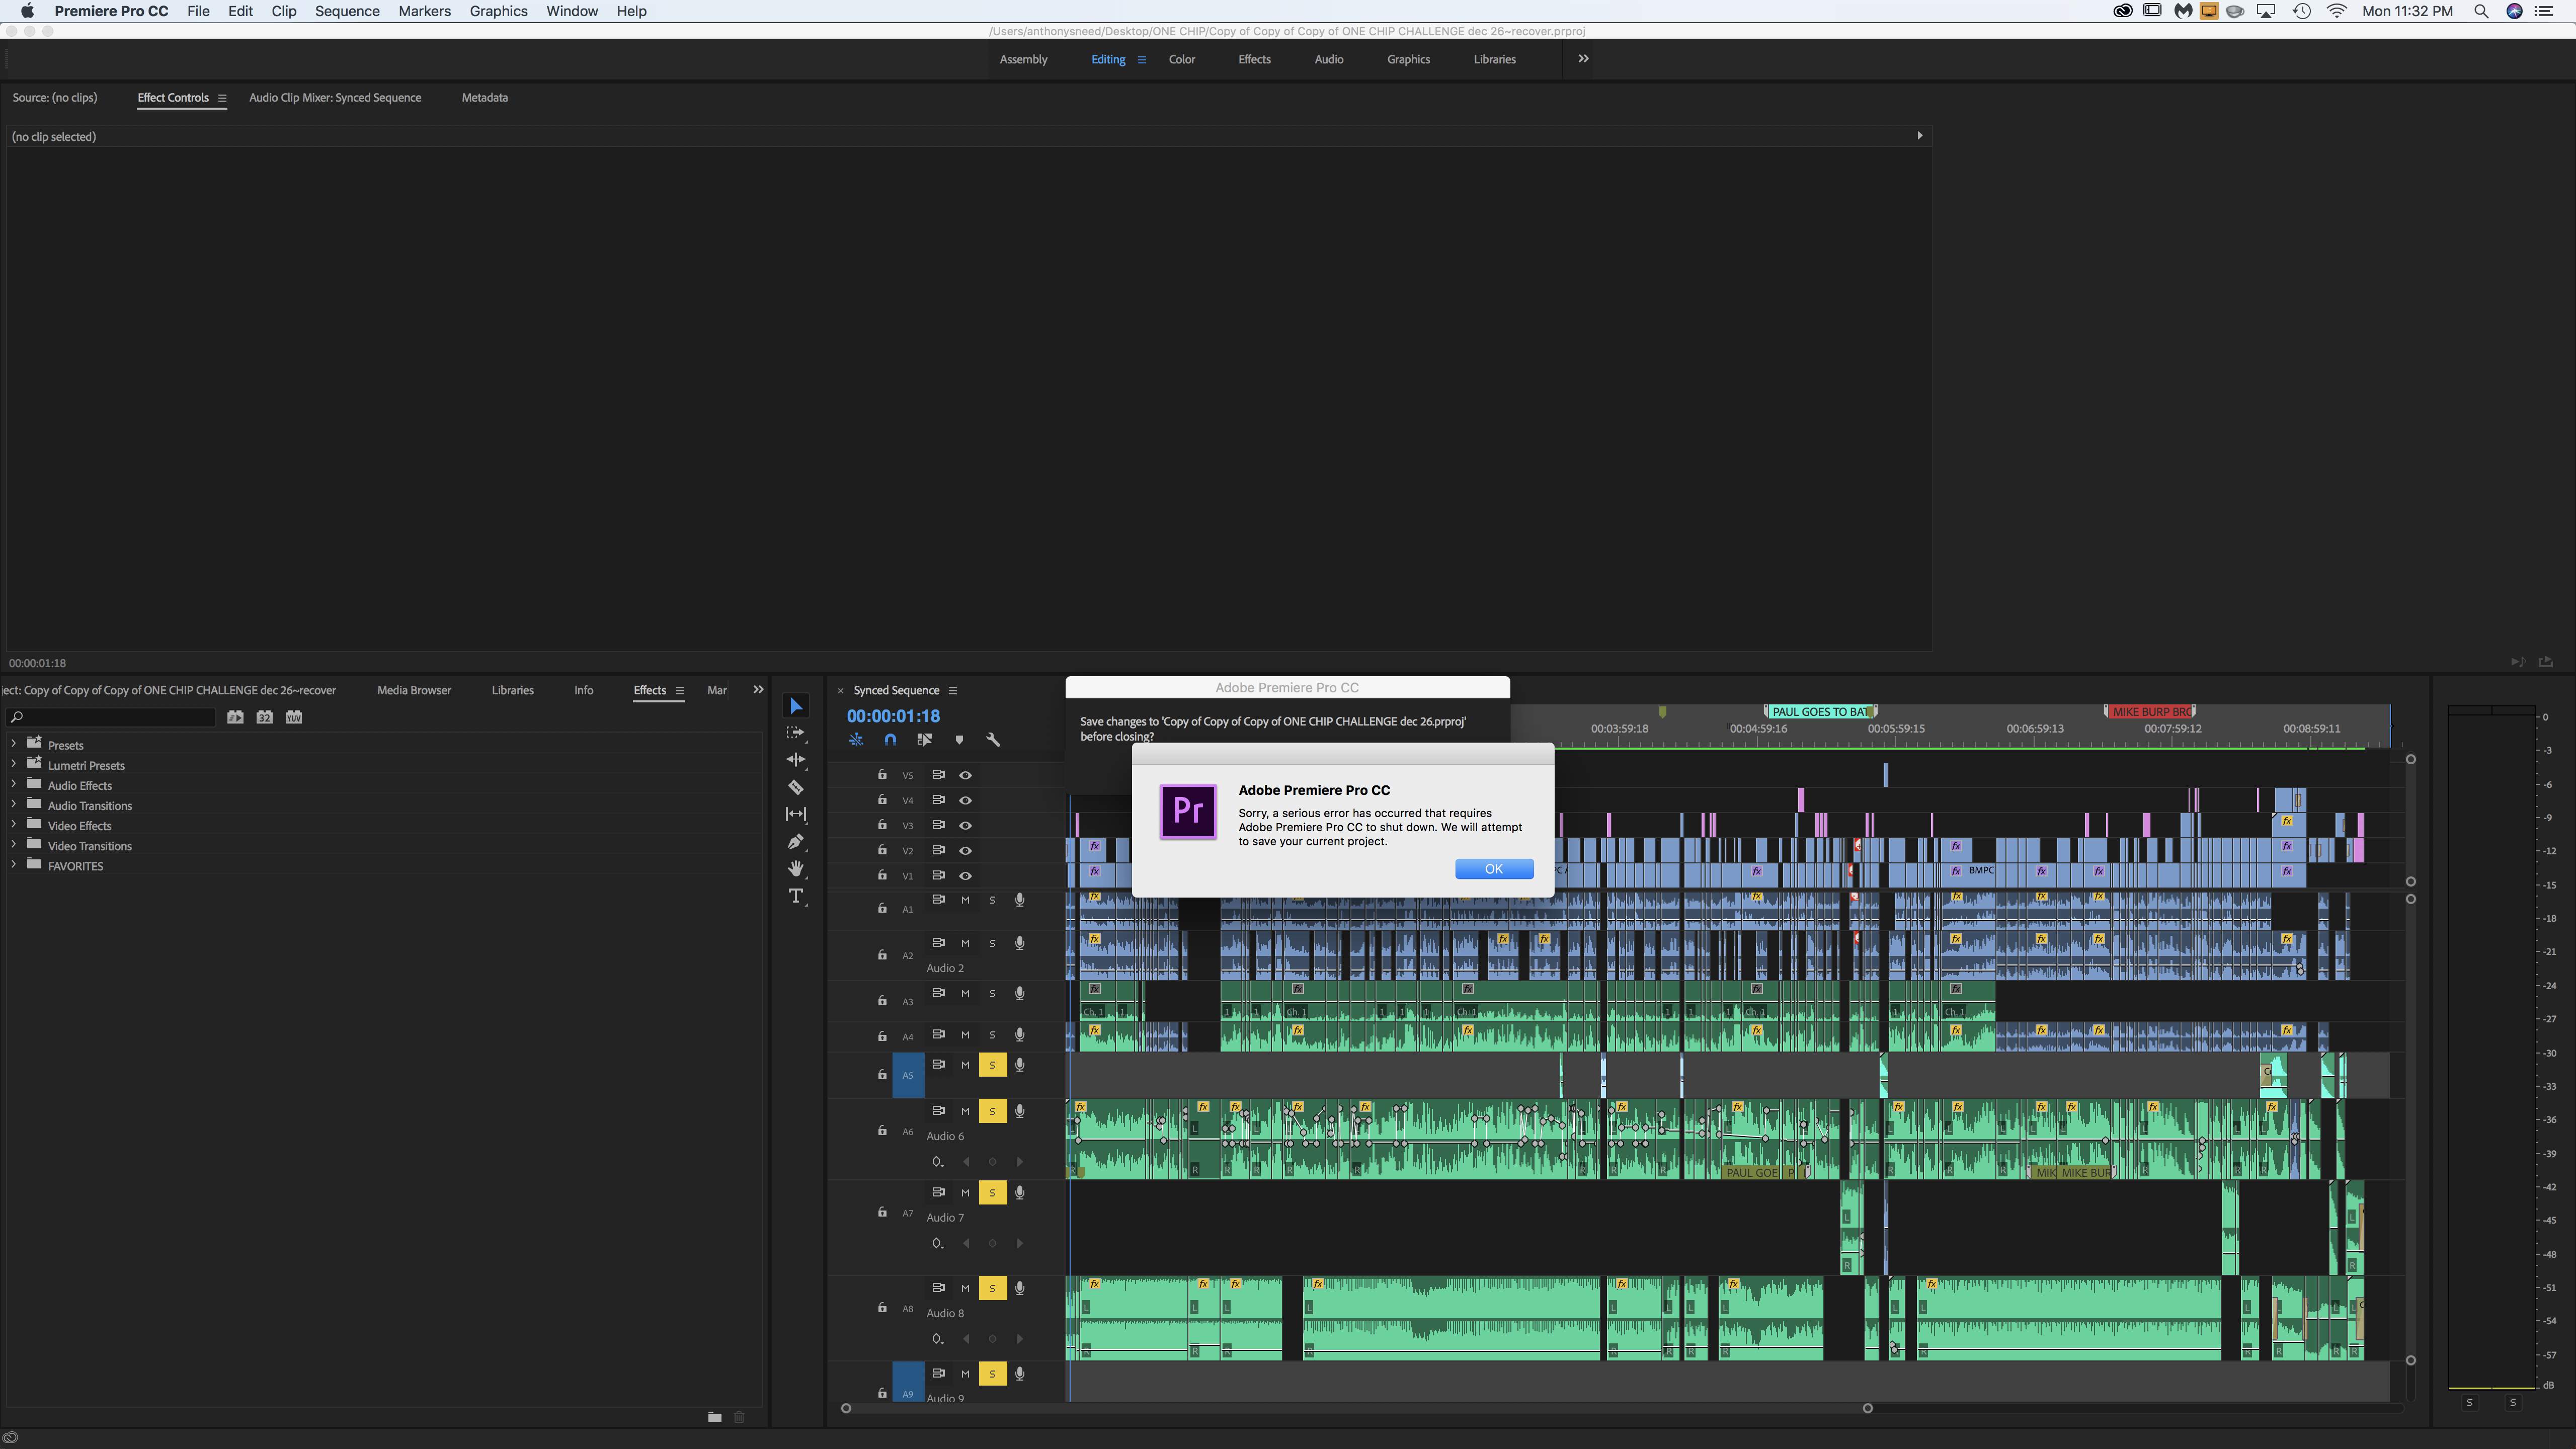Click PAUL GOES TO BAT marker
This screenshot has height=1449, width=2576.
1820,712
